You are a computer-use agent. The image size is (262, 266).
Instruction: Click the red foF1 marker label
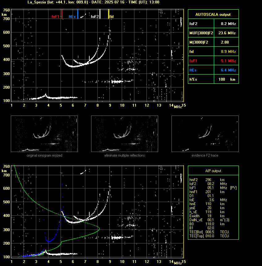click(x=55, y=17)
